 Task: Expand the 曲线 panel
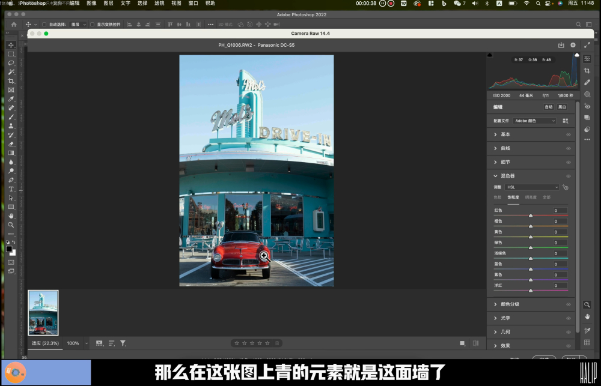point(495,148)
